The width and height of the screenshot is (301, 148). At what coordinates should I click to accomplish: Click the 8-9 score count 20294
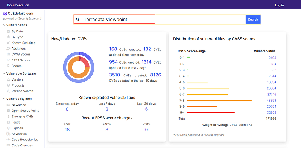pyautogui.click(x=272, y=107)
